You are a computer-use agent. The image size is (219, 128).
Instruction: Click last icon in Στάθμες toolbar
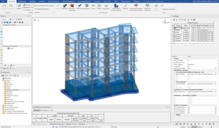tap(194, 20)
